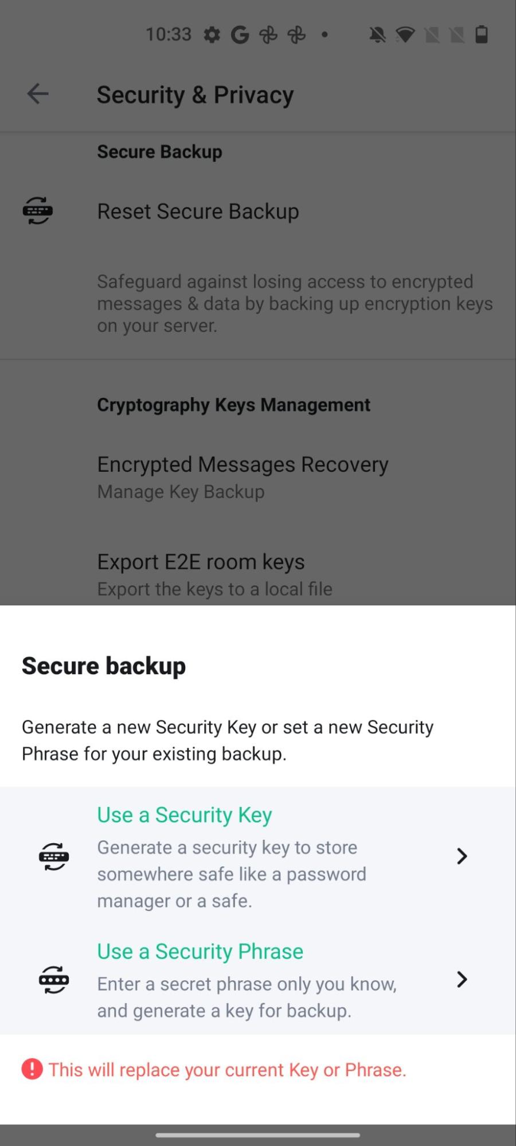The image size is (516, 1146).
Task: Click the Security Key option icon
Action: point(54,856)
